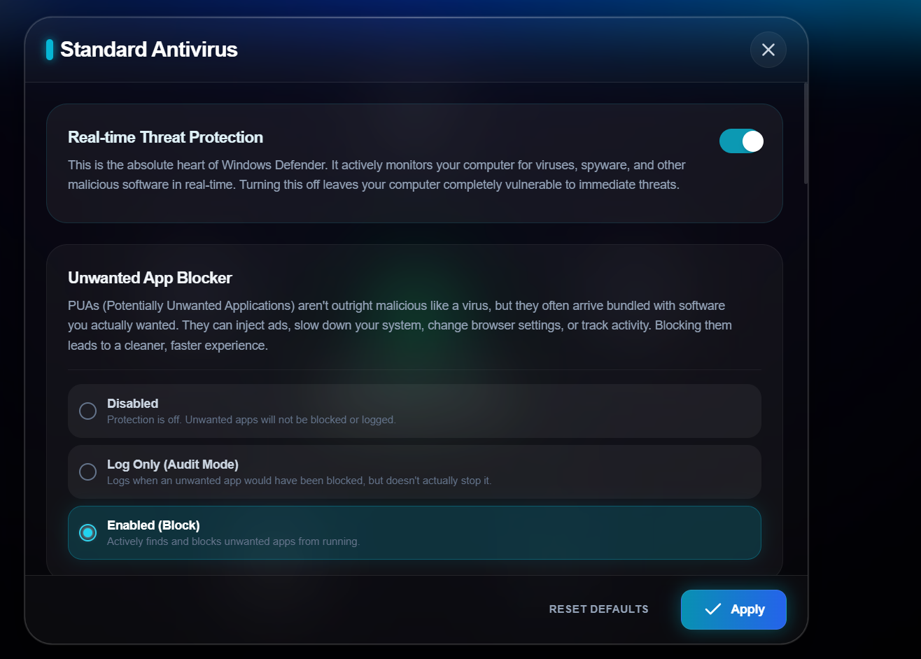Screen dimensions: 921x659
Task: Click the checkmark icon on Apply
Action: coord(712,609)
